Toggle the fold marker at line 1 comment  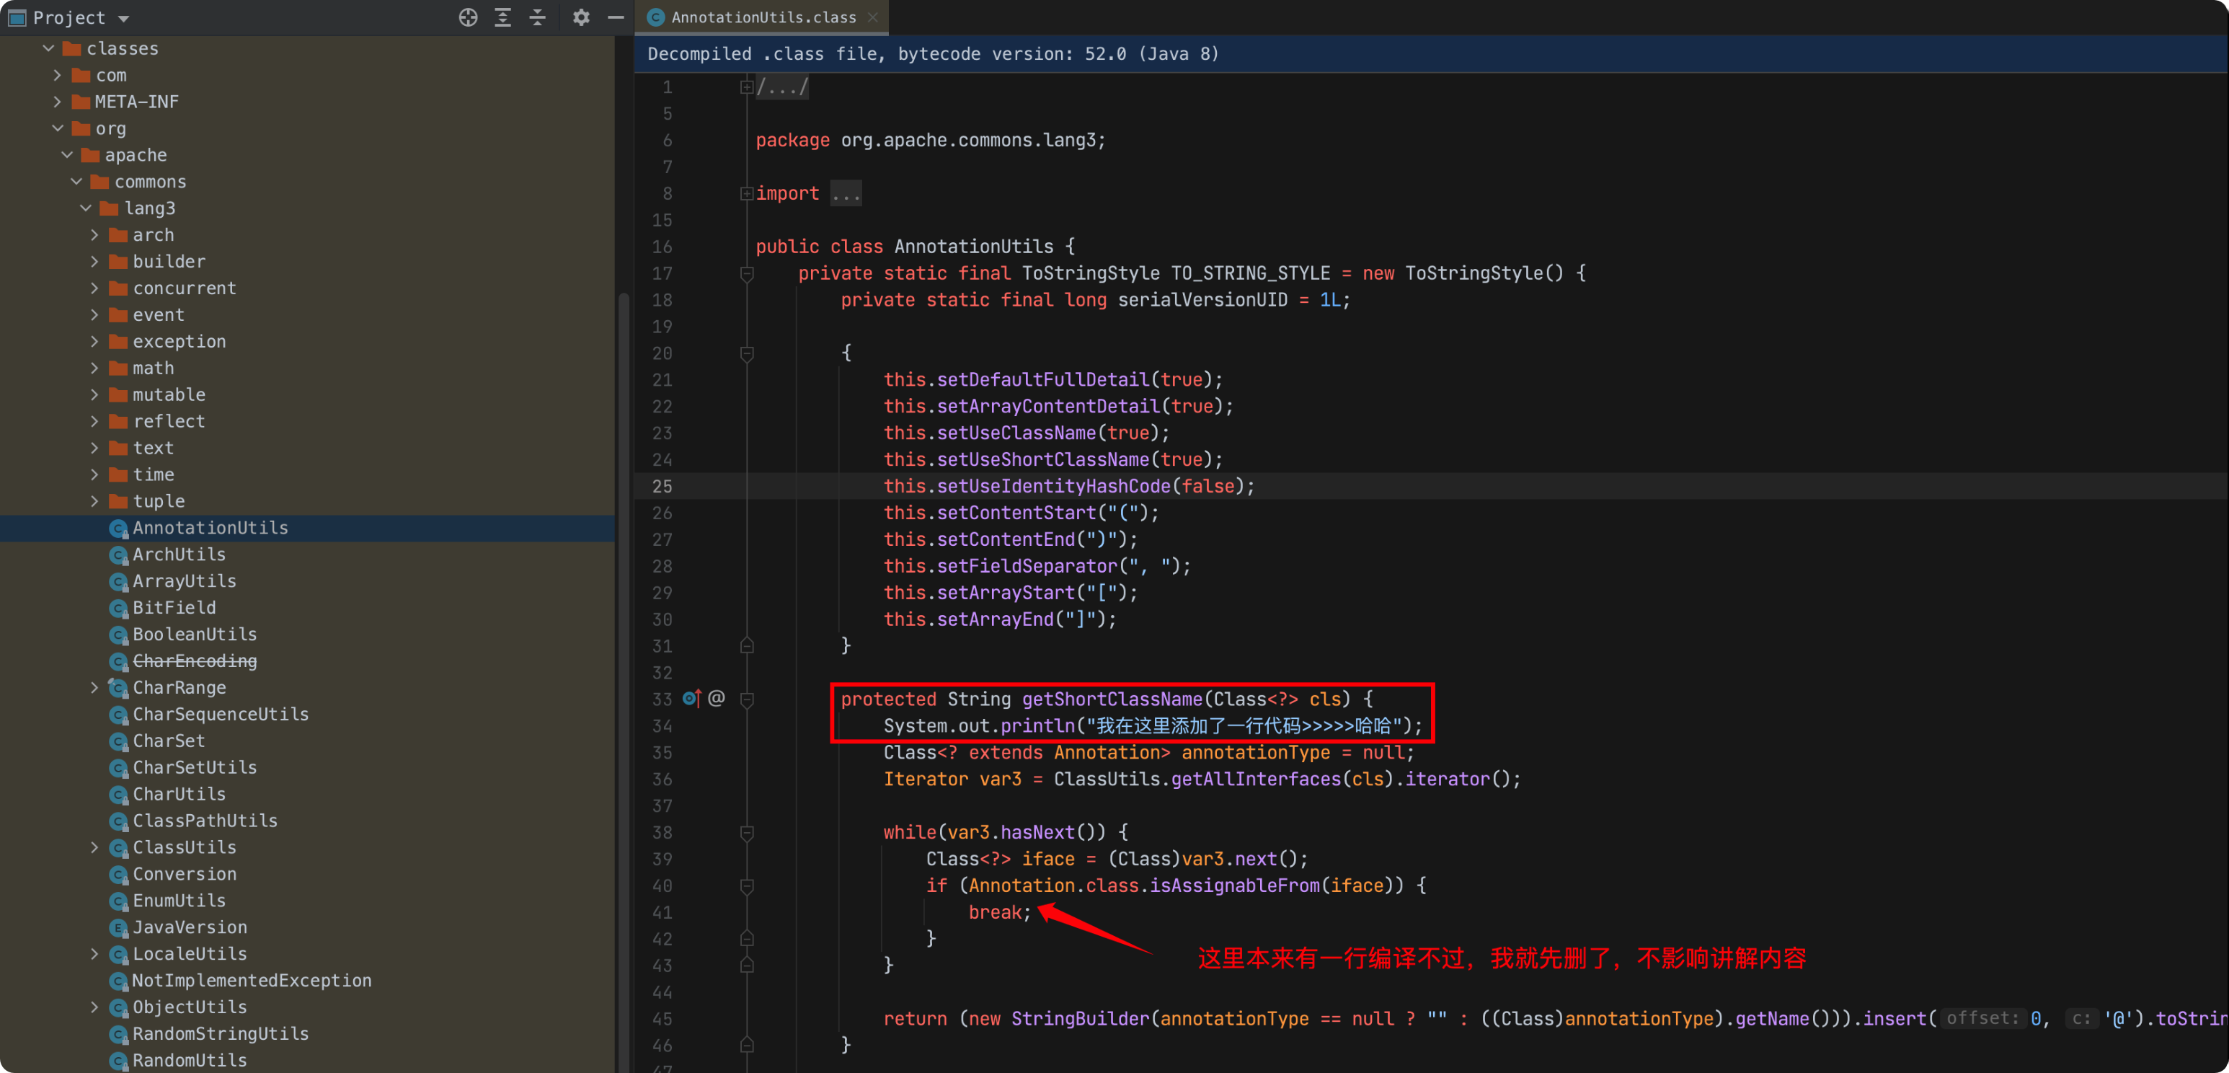pos(747,87)
